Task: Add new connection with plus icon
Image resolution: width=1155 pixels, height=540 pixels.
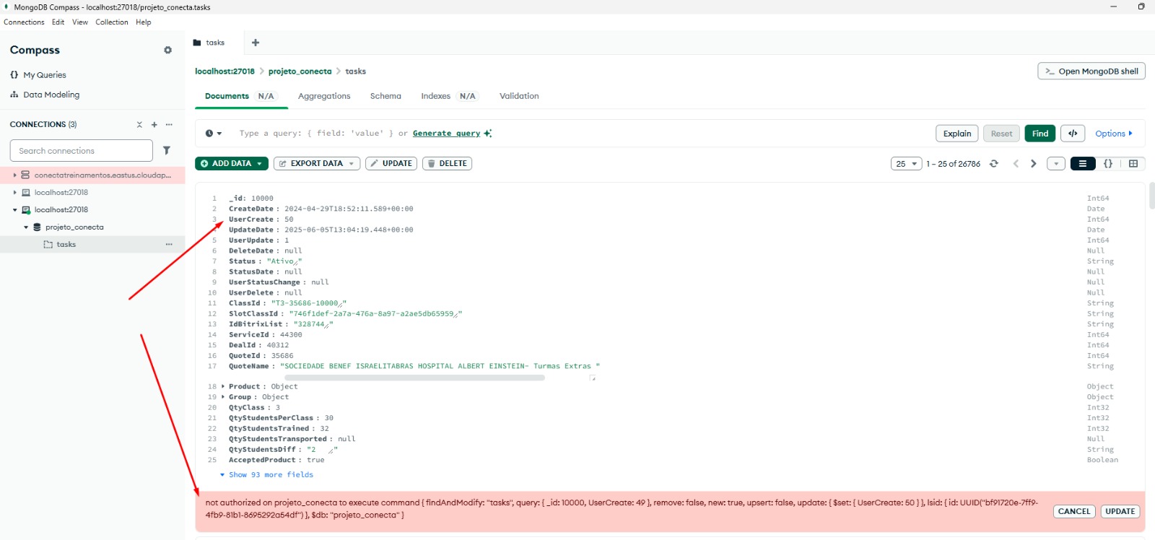Action: point(154,125)
